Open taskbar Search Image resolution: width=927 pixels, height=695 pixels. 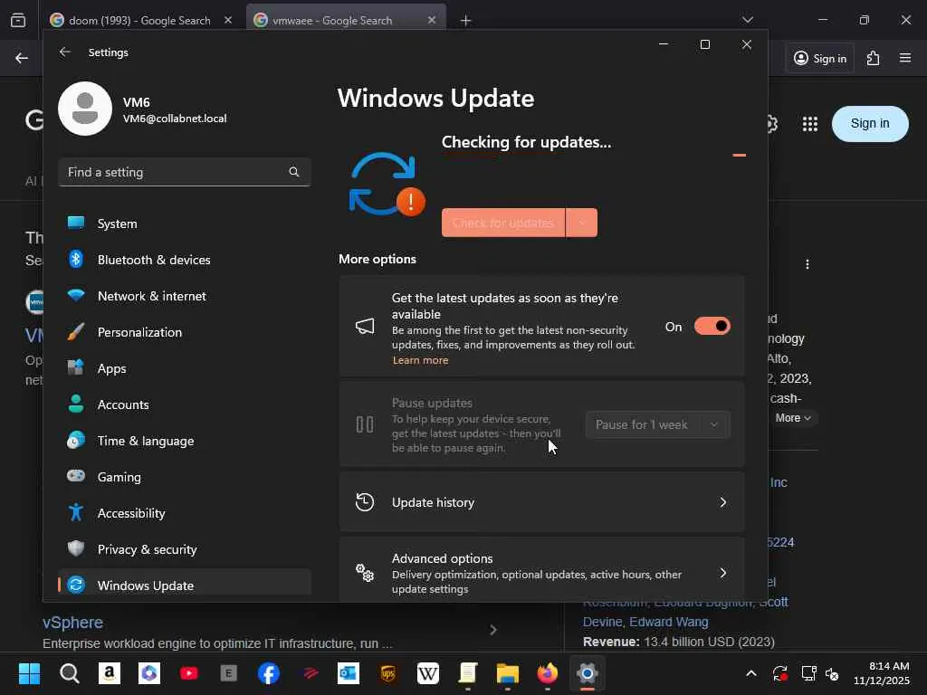[69, 673]
